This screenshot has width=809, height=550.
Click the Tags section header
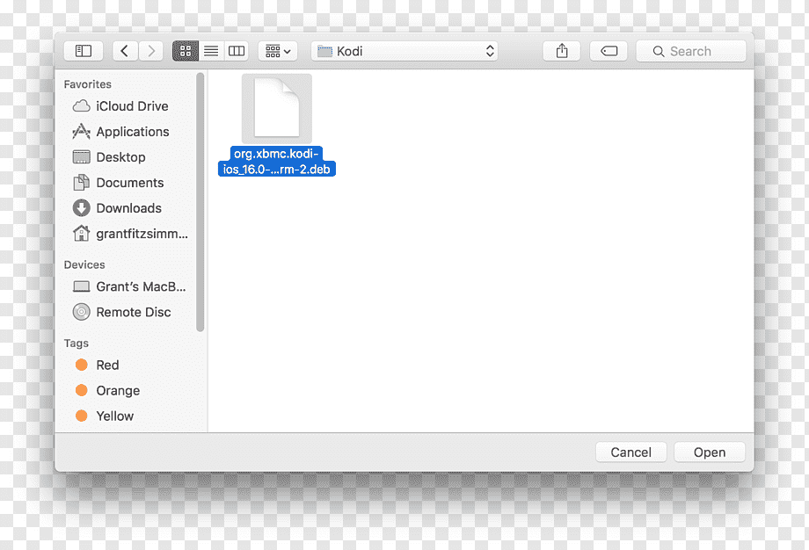(77, 344)
